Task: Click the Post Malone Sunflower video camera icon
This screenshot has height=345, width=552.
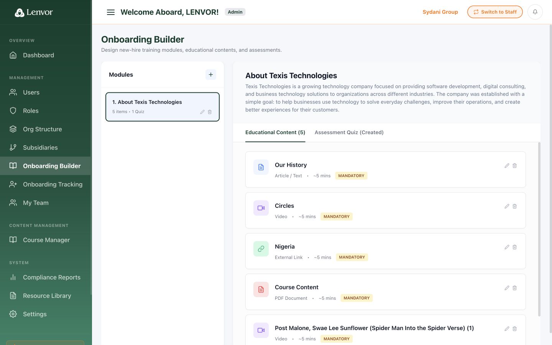Action: (261, 330)
